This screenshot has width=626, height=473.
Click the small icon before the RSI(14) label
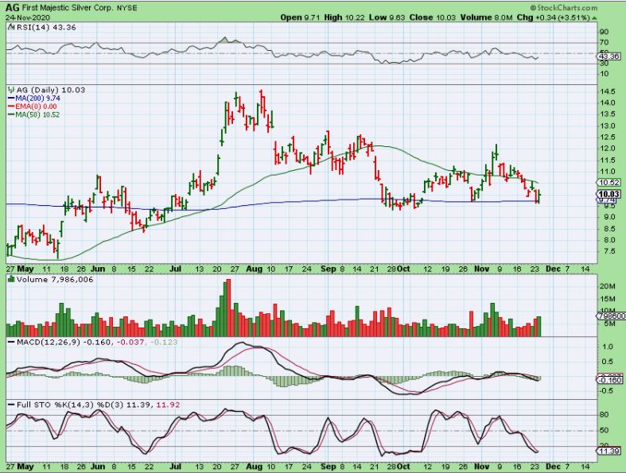tap(12, 27)
